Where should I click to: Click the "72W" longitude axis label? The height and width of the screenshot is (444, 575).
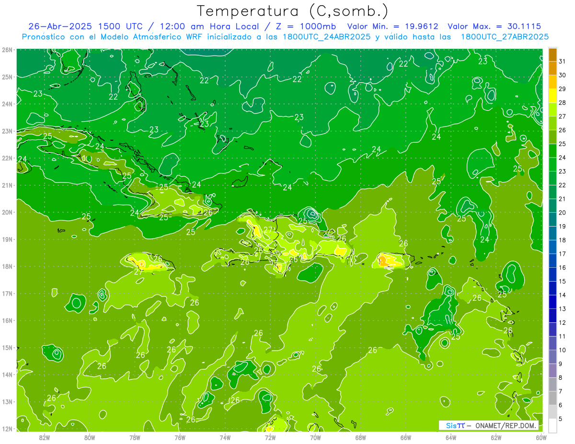pos(270,437)
